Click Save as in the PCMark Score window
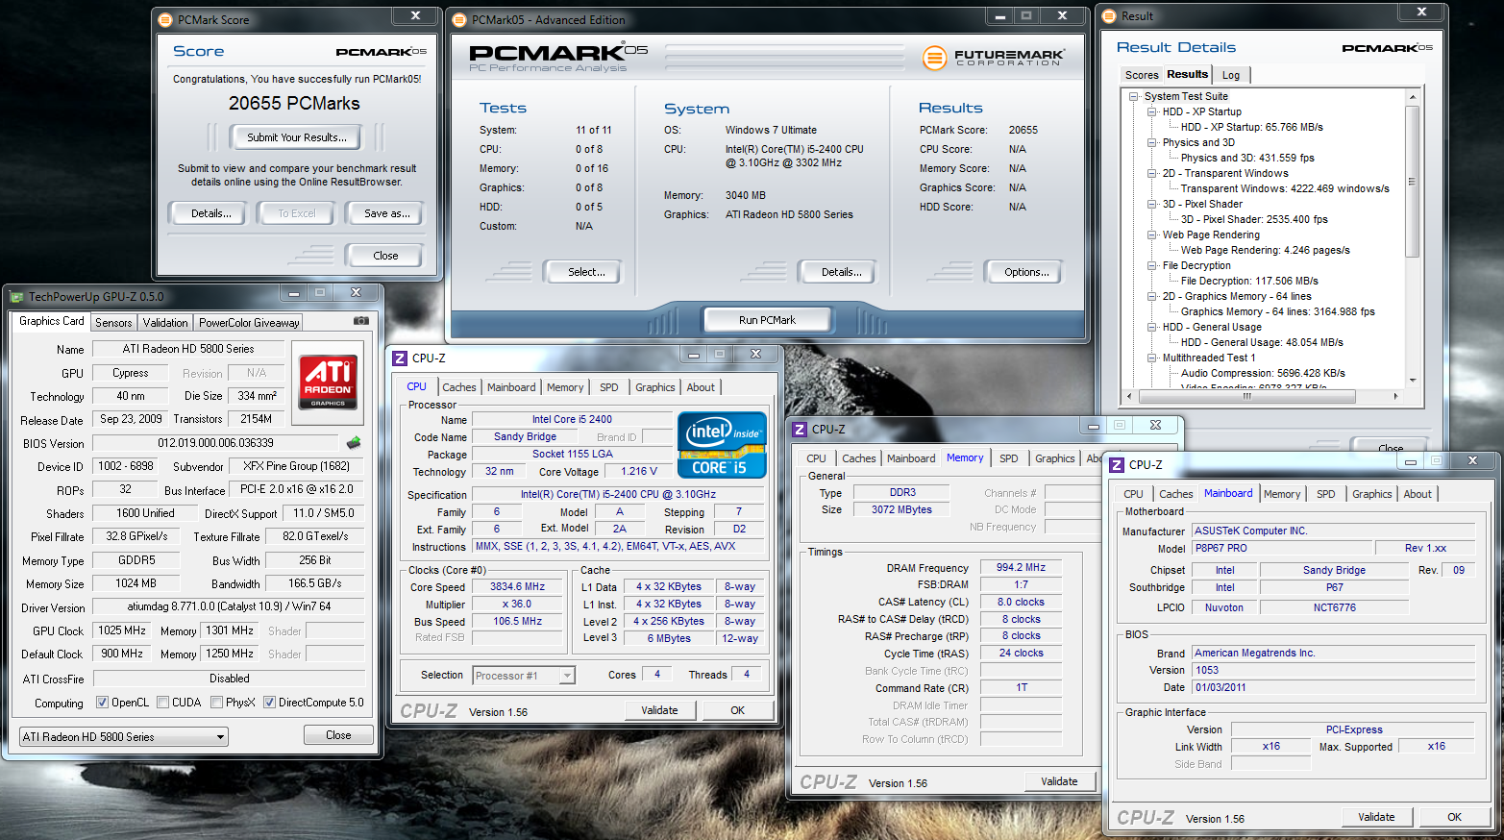Viewport: 1504px width, 840px height. point(386,213)
